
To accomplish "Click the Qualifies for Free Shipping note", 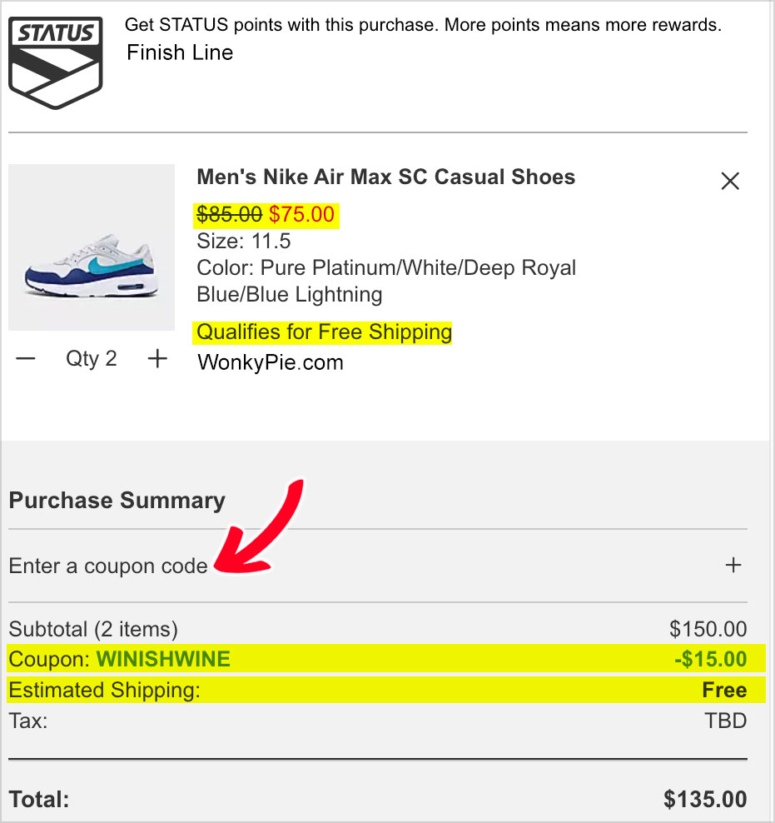I will click(322, 332).
